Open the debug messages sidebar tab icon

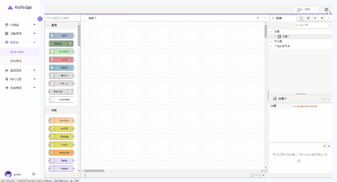tap(315, 18)
